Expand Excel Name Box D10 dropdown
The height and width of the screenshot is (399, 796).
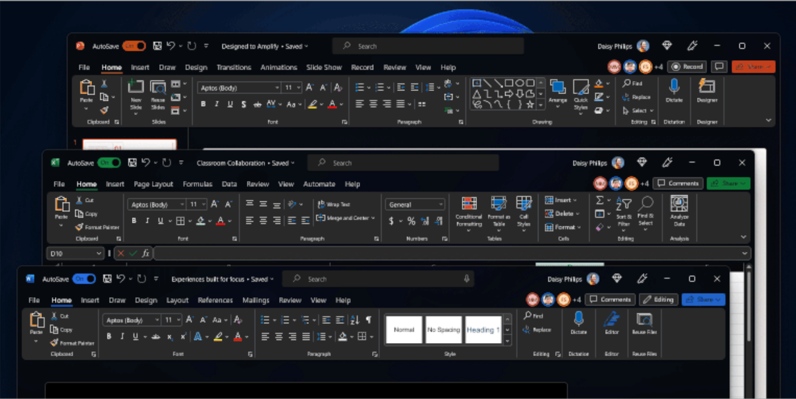(x=99, y=254)
